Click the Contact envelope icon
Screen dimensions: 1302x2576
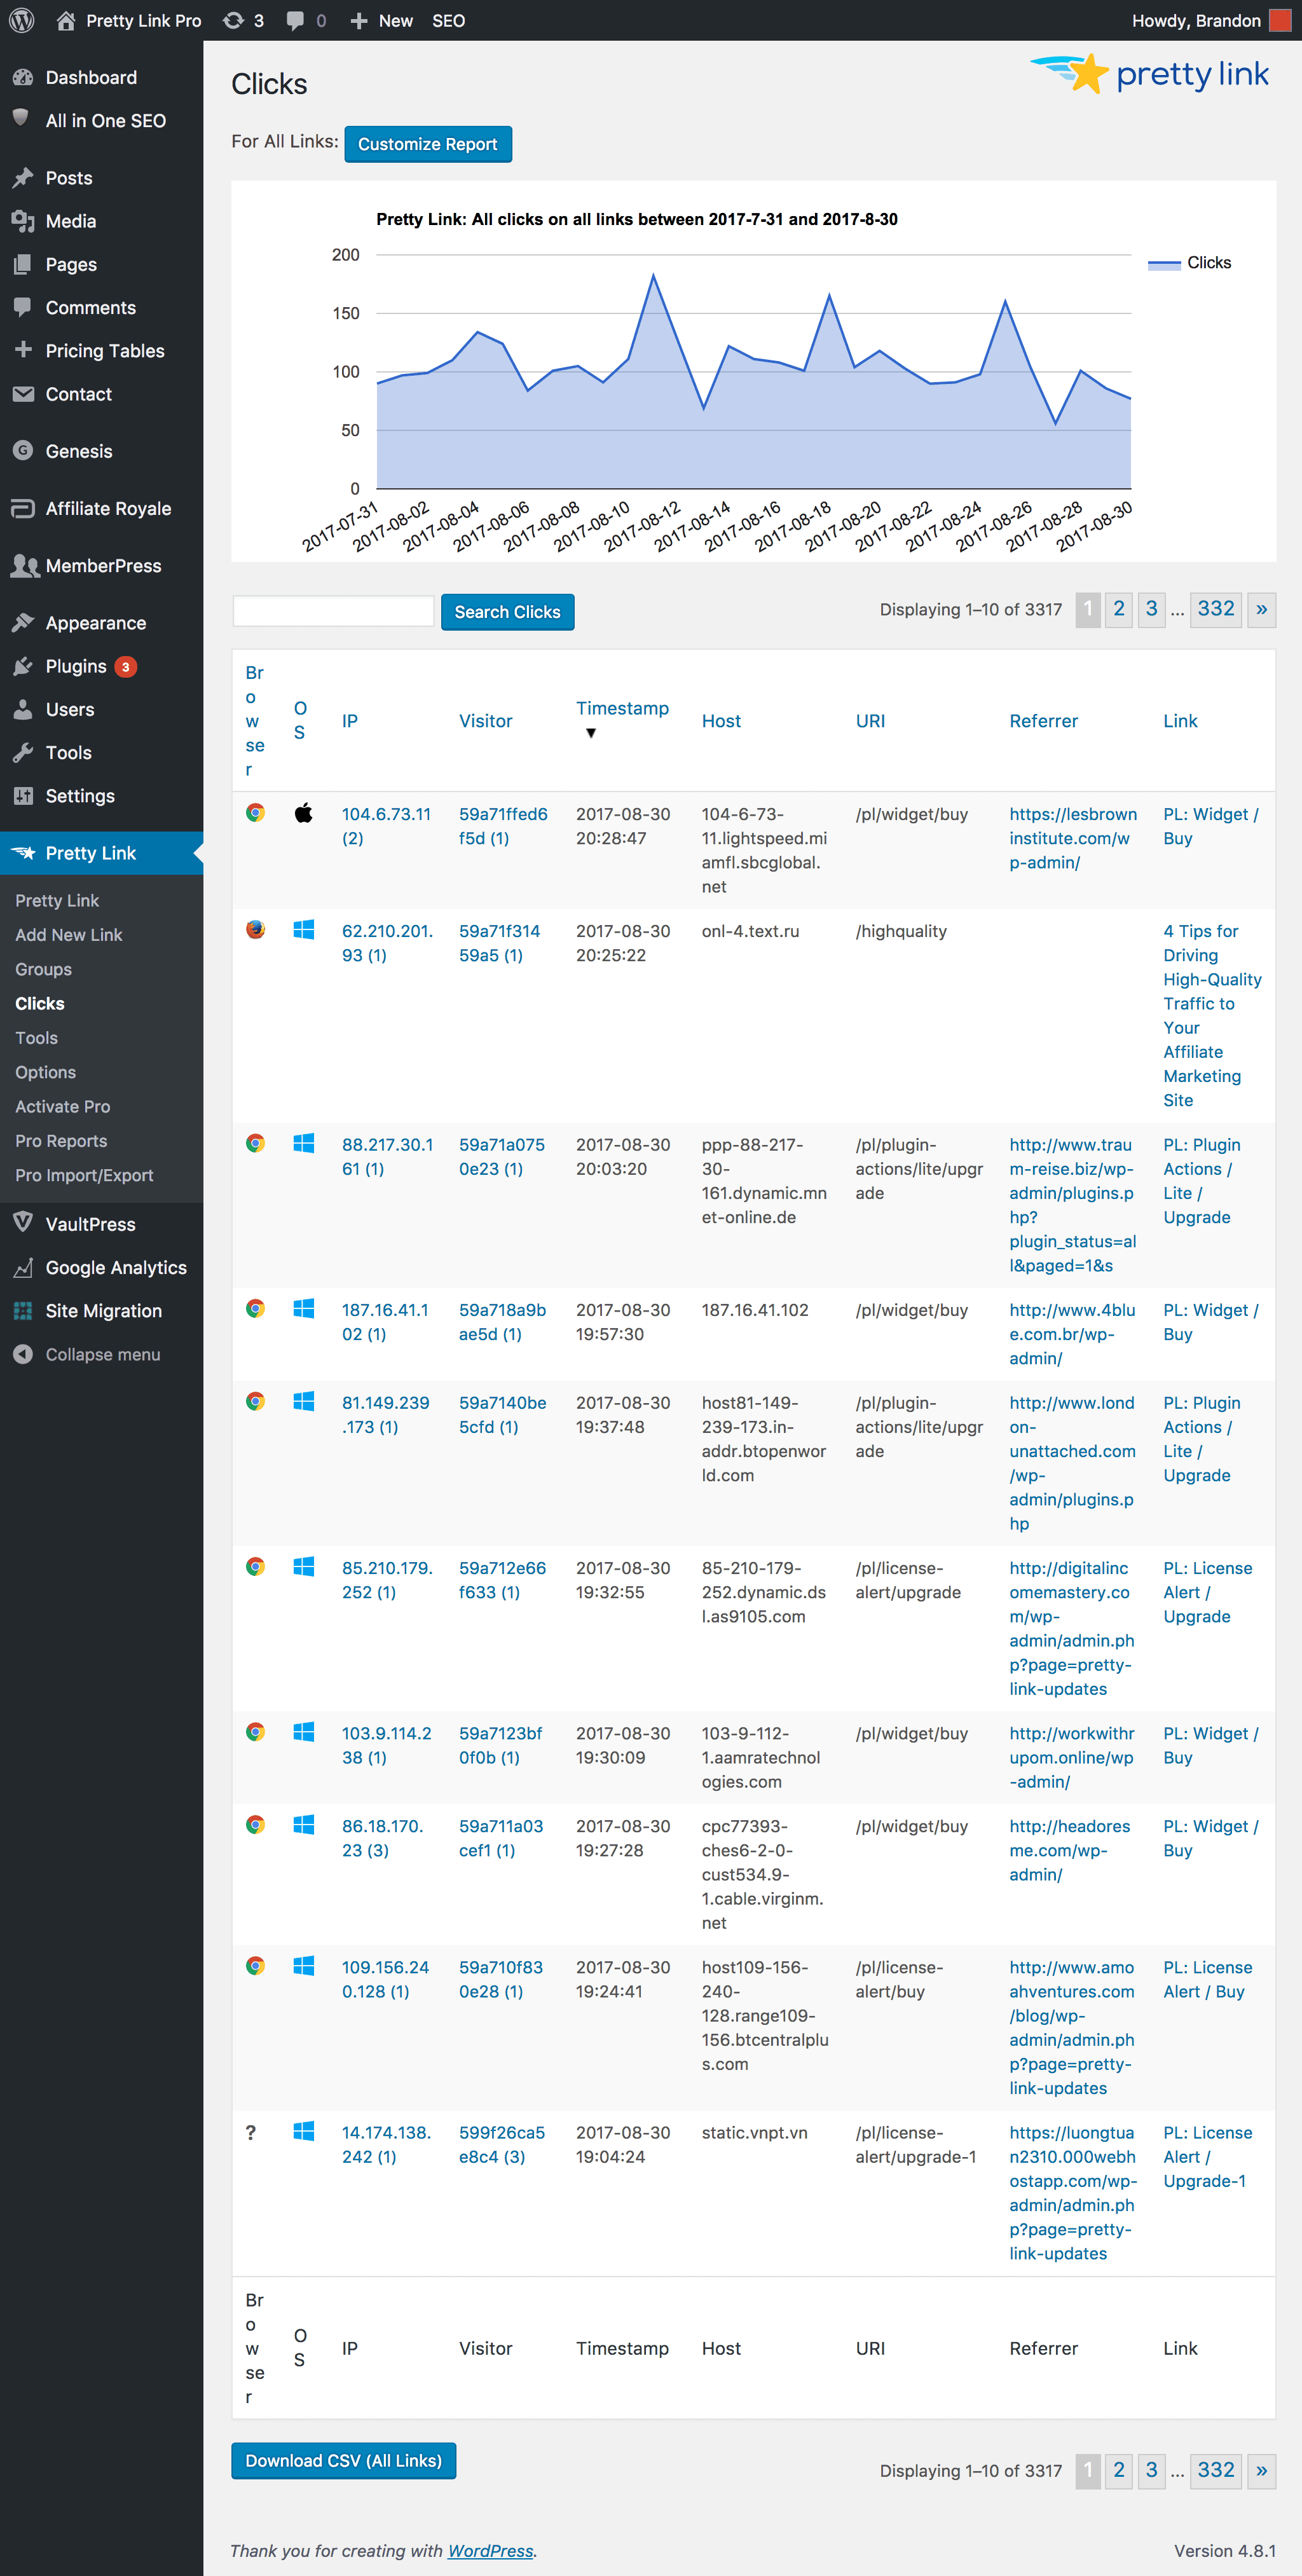[22, 394]
